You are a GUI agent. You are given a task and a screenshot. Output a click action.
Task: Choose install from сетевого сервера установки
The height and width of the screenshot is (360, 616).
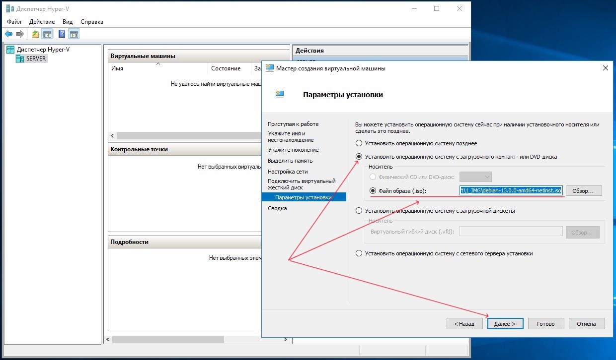coord(359,253)
